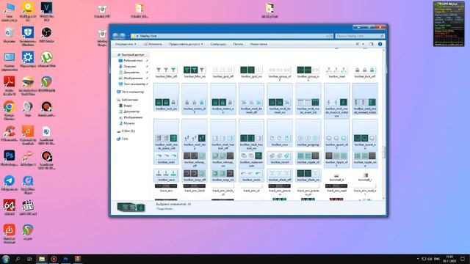The width and height of the screenshot is (470, 264).
Task: Select the toolbar_filter_on image file
Action: tap(195, 72)
